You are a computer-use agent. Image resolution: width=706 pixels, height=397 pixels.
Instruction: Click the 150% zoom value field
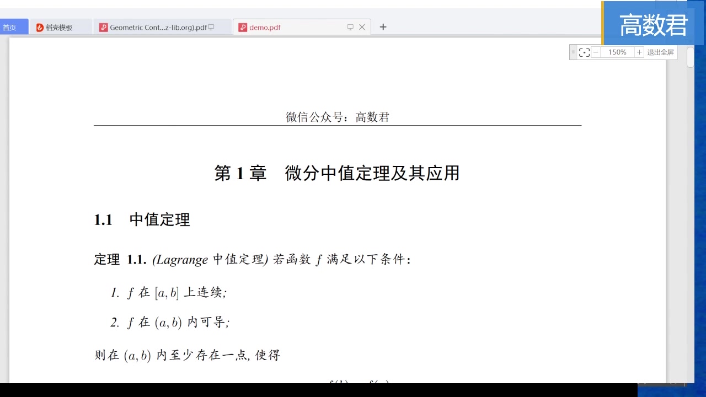(617, 52)
